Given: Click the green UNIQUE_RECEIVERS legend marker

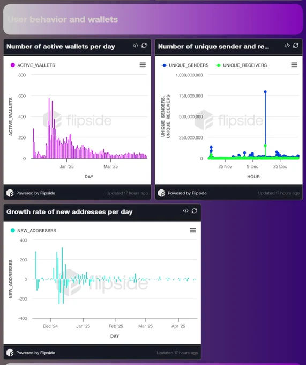Looking at the screenshot, I should tap(219, 65).
